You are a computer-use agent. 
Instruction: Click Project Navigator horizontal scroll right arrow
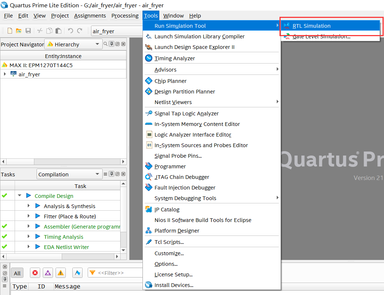point(123,162)
